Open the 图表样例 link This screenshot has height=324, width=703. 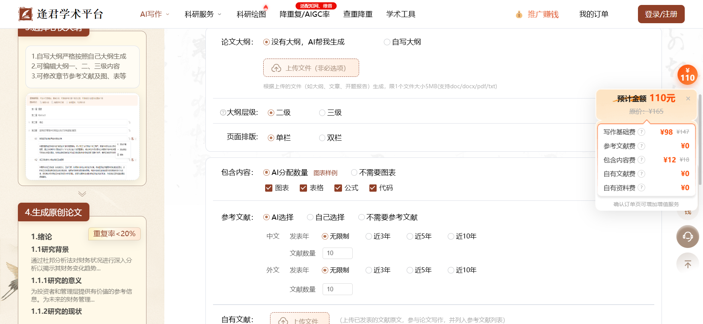(x=325, y=173)
